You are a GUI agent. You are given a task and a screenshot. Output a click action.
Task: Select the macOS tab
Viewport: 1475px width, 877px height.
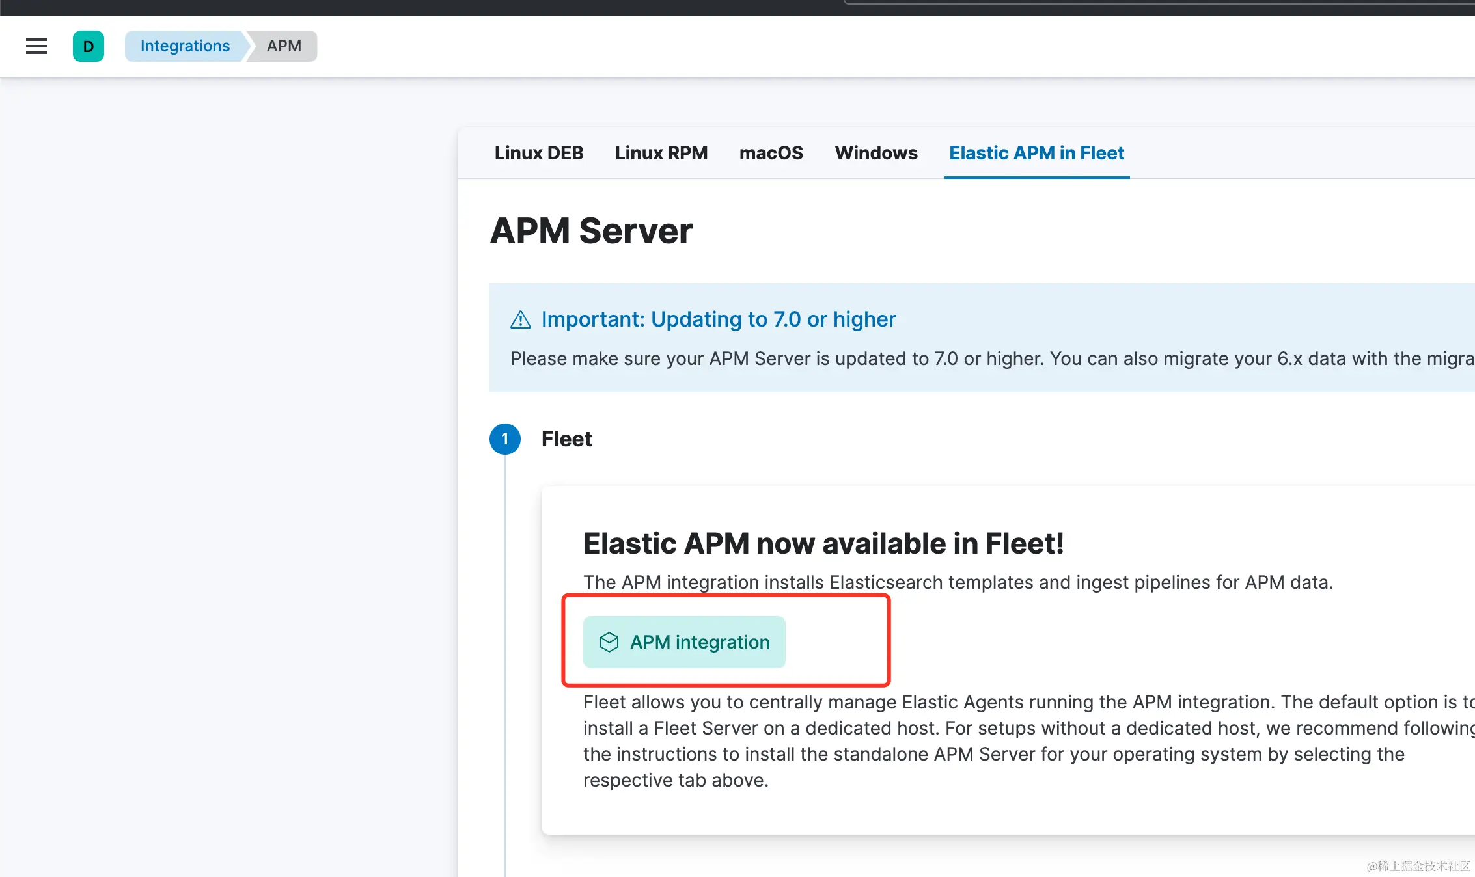(771, 153)
